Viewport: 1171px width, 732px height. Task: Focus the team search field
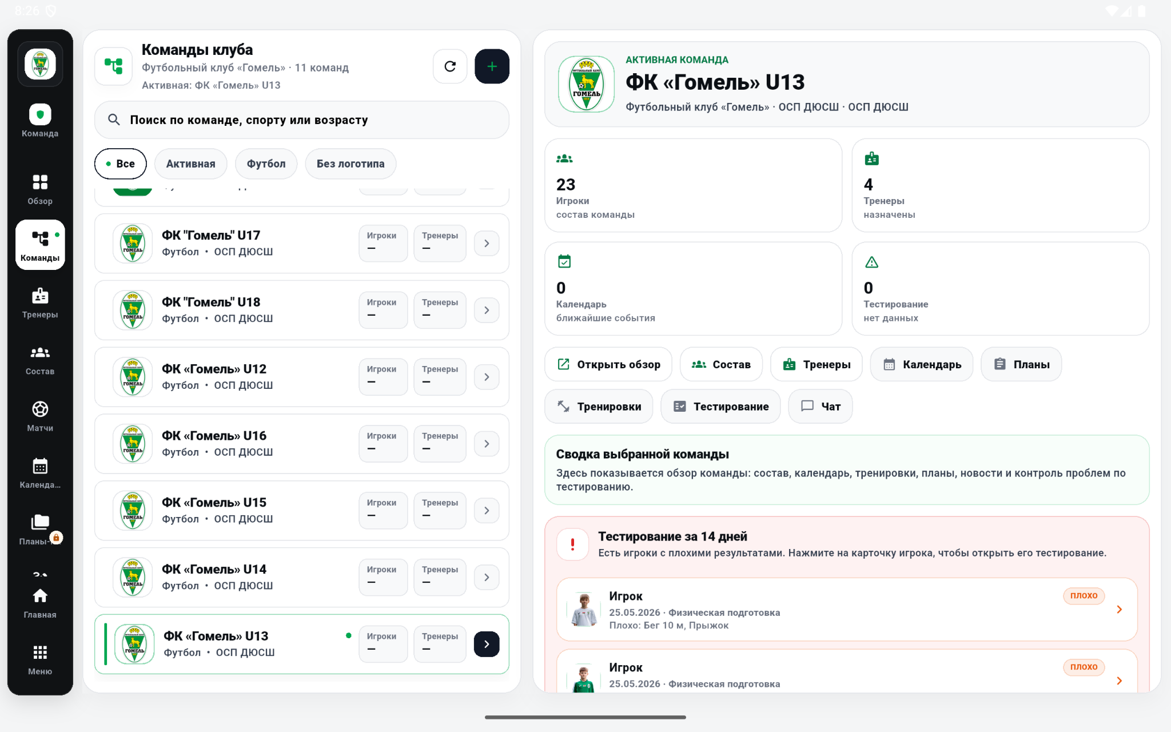[x=302, y=120]
